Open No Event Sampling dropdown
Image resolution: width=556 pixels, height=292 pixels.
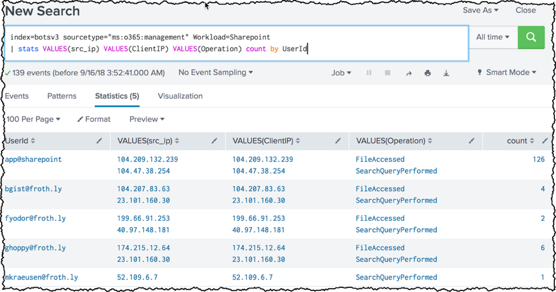(x=216, y=72)
